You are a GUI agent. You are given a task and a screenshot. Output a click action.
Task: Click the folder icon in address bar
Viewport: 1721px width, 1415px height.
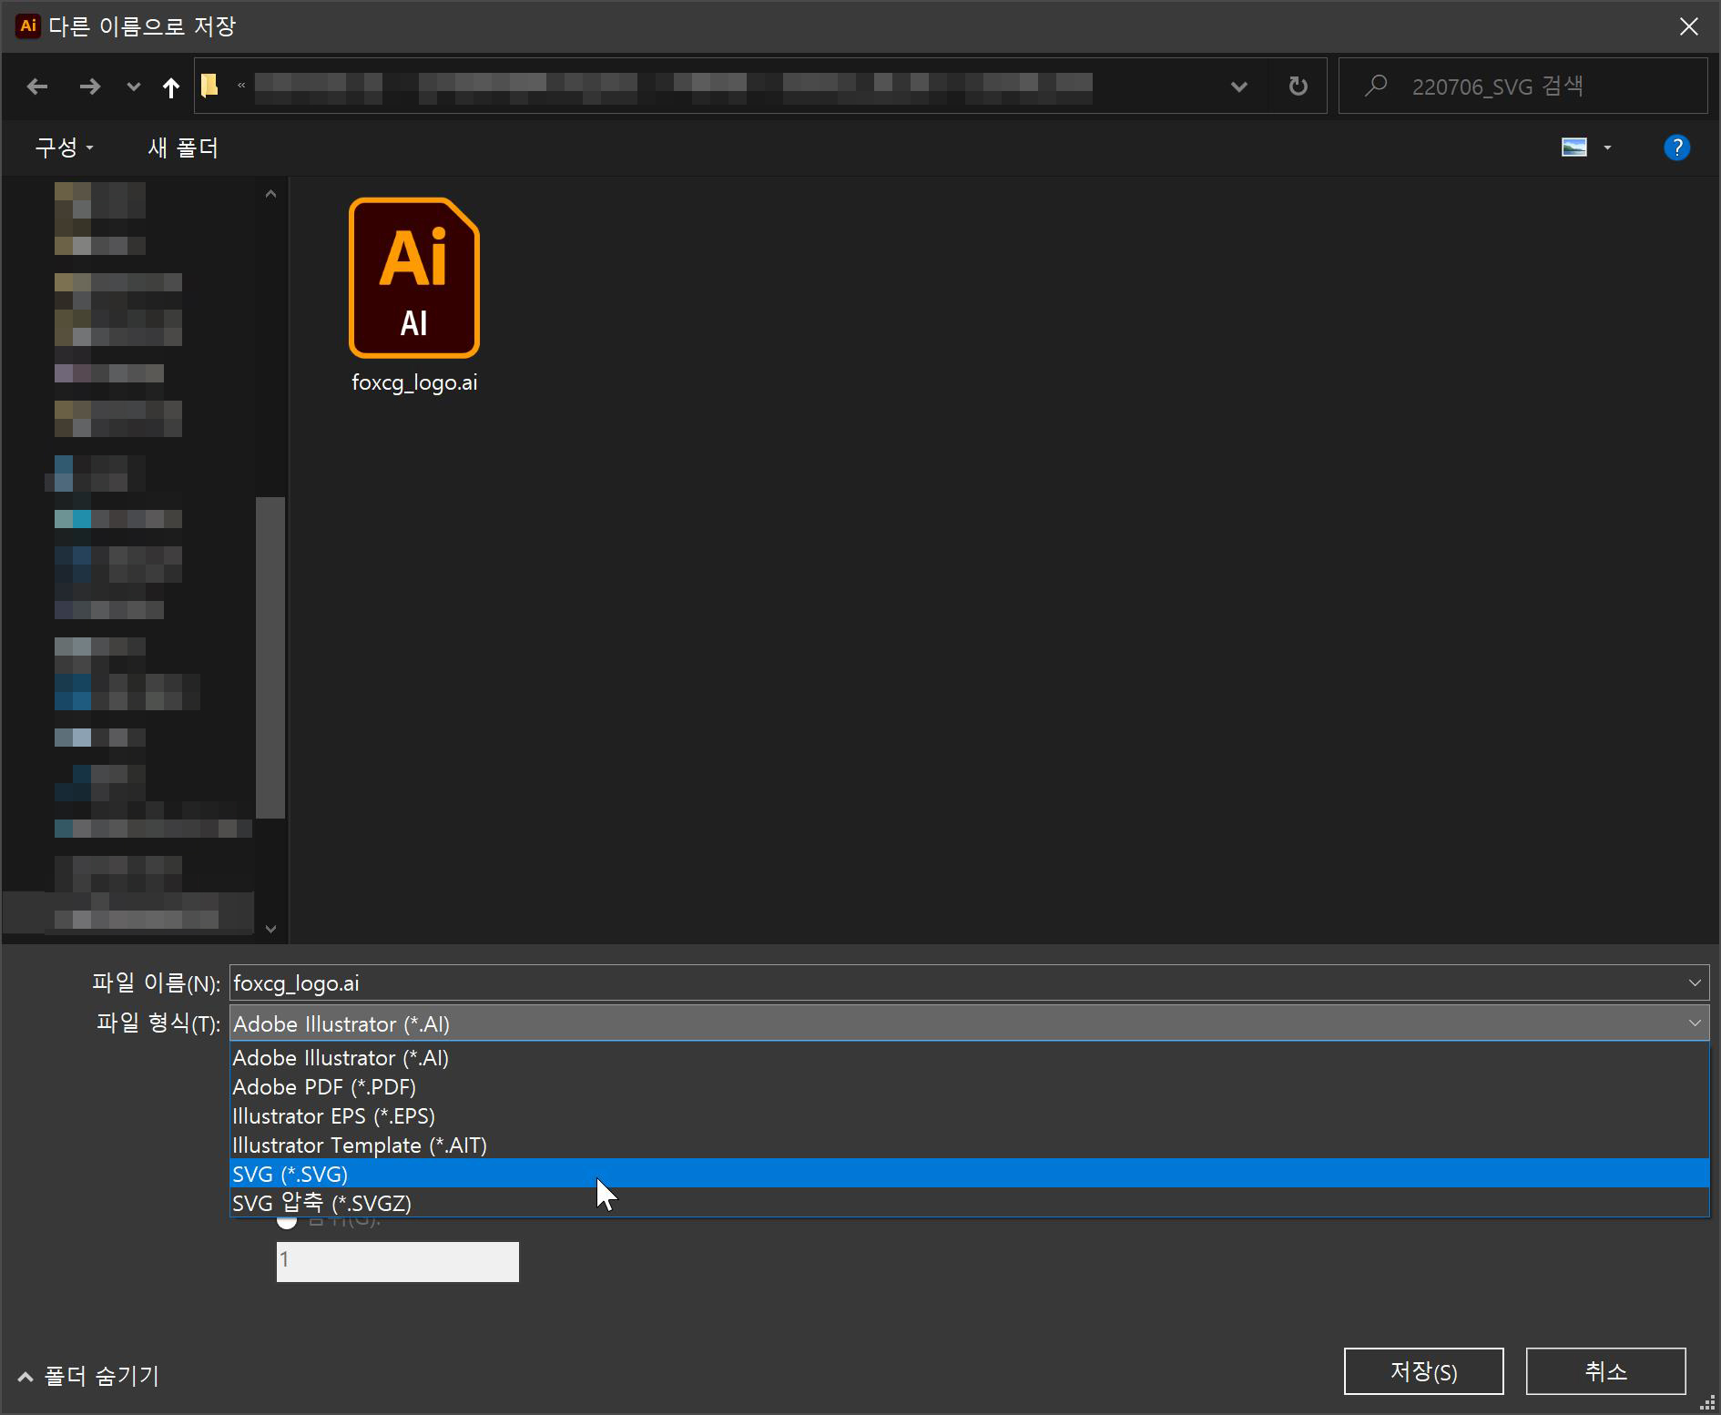210,86
